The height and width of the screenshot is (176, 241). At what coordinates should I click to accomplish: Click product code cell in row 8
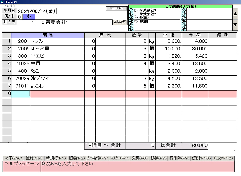[x=20, y=93]
